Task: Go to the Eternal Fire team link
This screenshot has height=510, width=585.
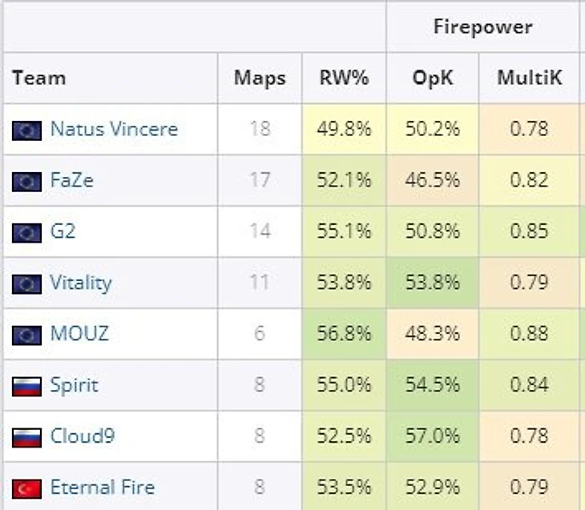Action: [x=103, y=488]
